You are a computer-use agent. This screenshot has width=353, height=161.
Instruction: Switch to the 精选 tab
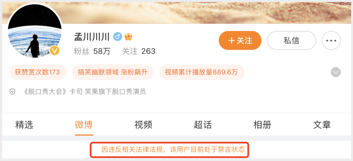click(24, 124)
